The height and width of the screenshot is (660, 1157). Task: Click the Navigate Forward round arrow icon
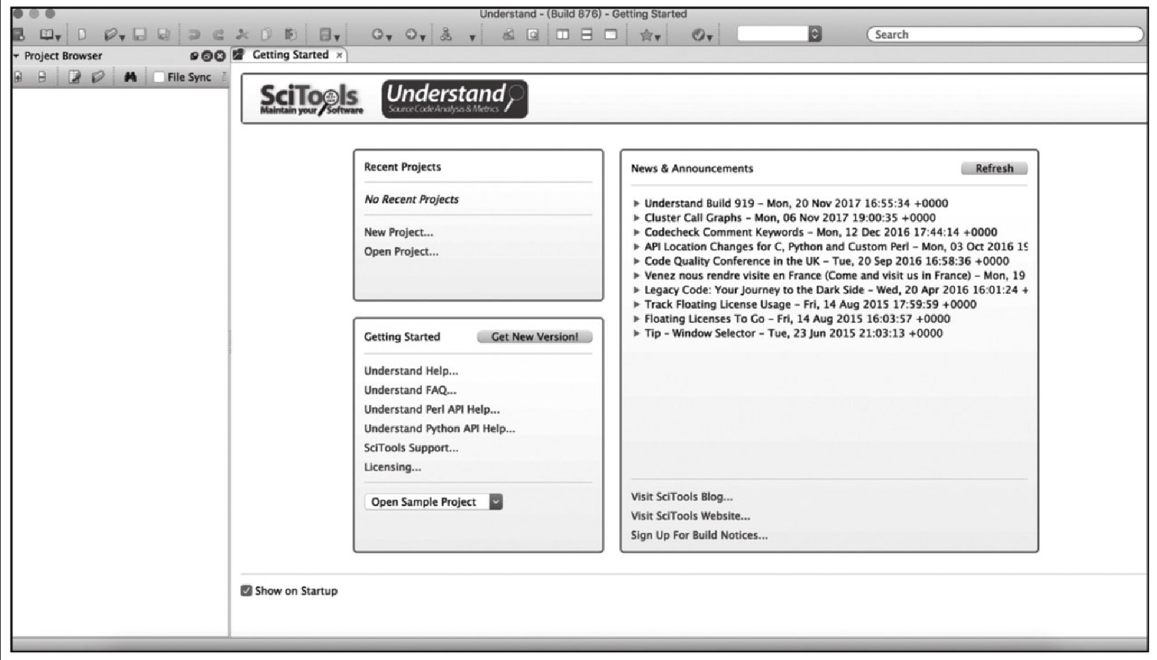click(x=411, y=35)
